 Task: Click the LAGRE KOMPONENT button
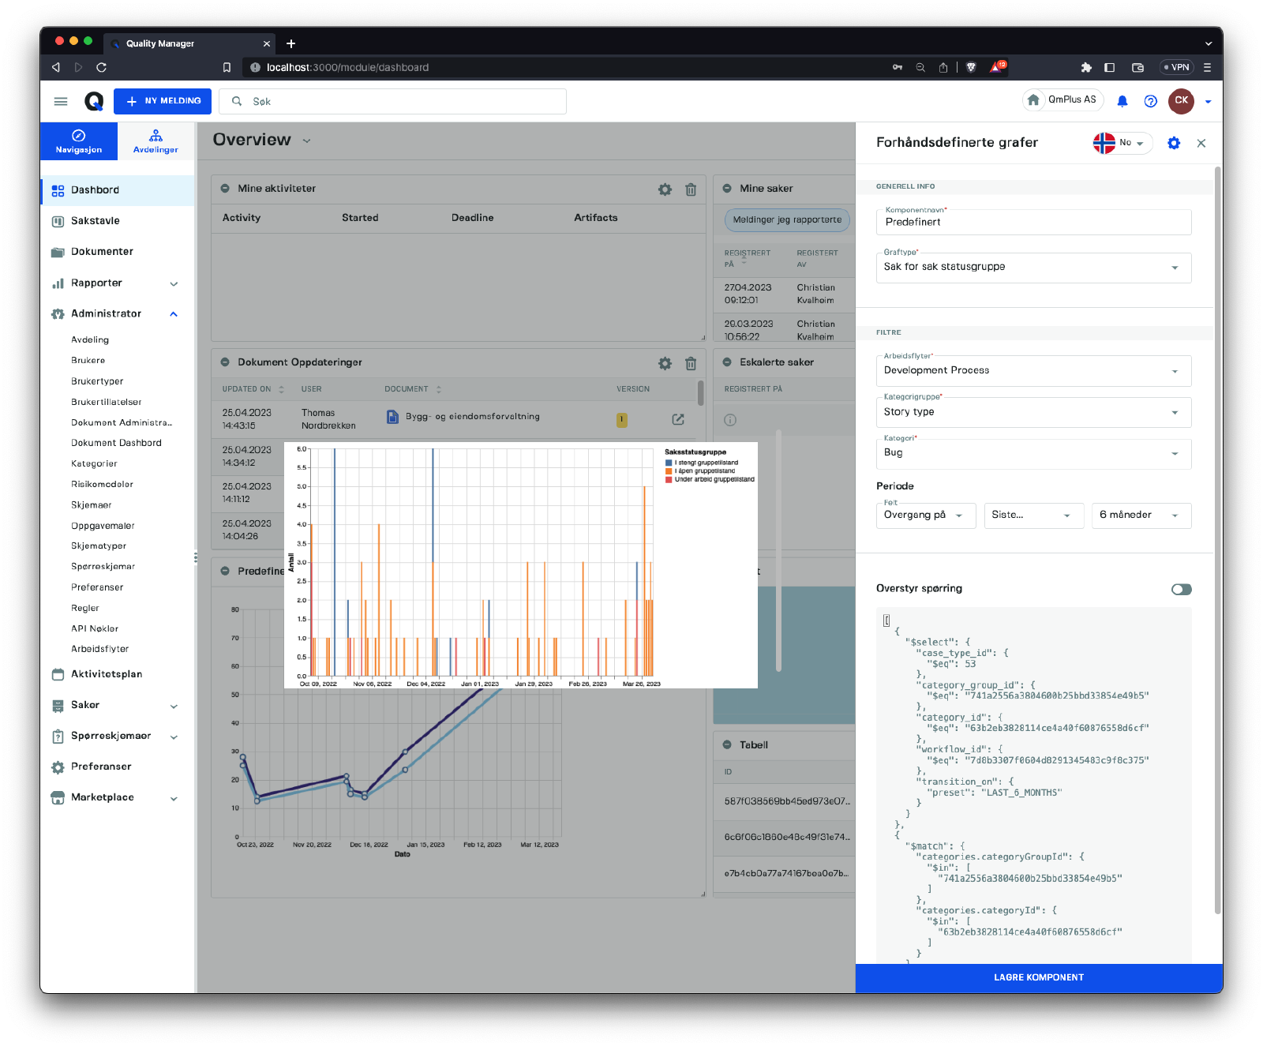[1038, 977]
